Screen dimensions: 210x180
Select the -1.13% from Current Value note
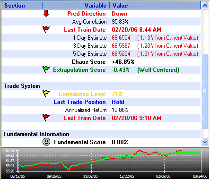(x=167, y=38)
